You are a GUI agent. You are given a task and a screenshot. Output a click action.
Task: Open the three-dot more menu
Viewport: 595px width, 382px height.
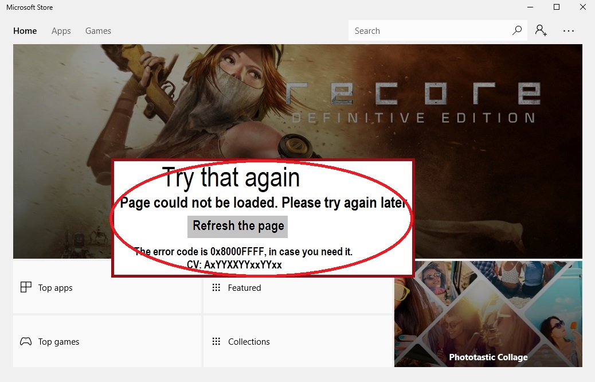click(569, 31)
